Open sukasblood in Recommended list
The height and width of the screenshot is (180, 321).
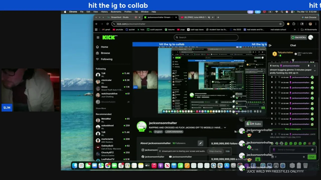click(113, 127)
